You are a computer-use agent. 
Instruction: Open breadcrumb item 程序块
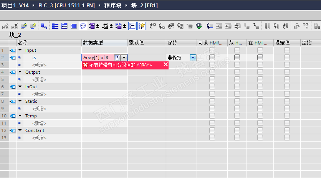click(x=113, y=5)
